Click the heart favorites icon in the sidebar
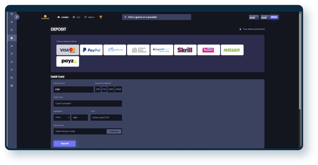The width and height of the screenshot is (318, 165). click(x=12, y=22)
